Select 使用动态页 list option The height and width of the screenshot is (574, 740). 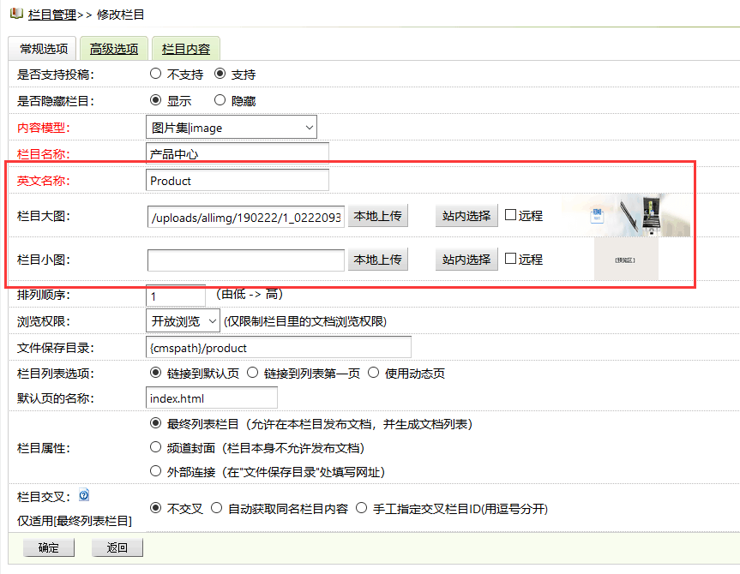click(373, 373)
